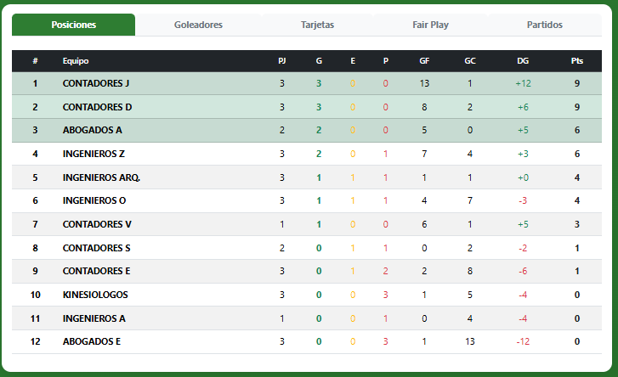The width and height of the screenshot is (618, 377).
Task: Click on ABOGADOS A team name
Action: point(92,130)
